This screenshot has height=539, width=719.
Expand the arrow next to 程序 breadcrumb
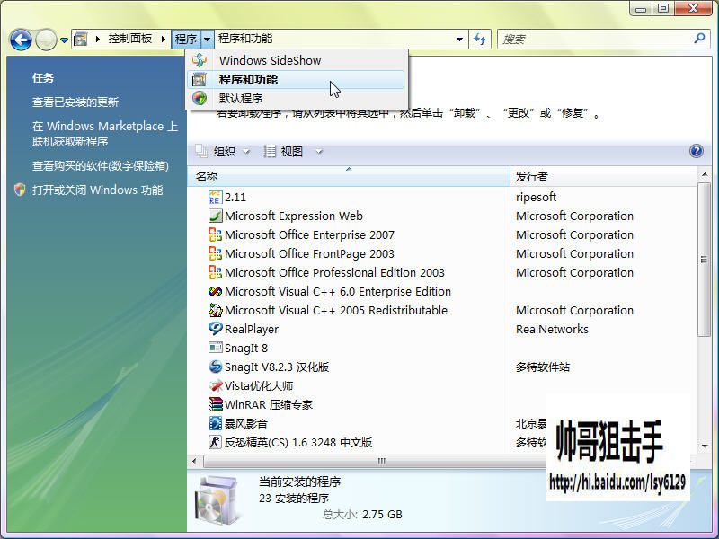[208, 40]
